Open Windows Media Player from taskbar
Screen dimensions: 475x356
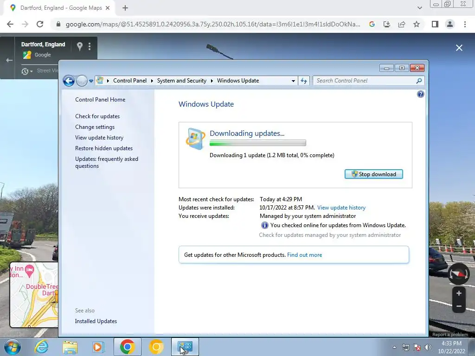[x=98, y=347]
